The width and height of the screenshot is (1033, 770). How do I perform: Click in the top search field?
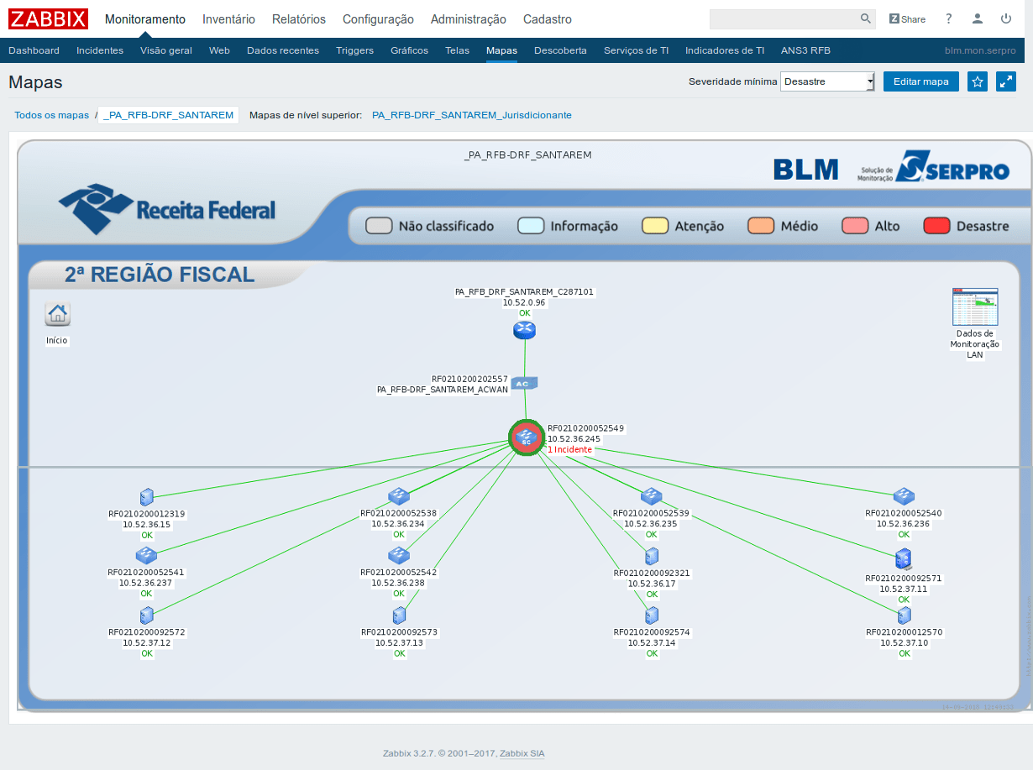click(783, 19)
